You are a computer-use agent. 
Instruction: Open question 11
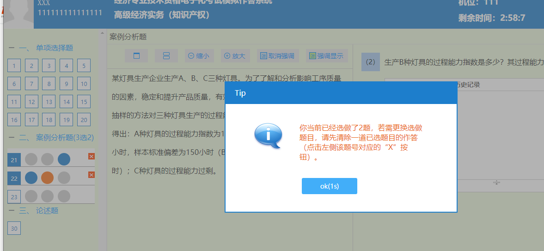(x=14, y=102)
